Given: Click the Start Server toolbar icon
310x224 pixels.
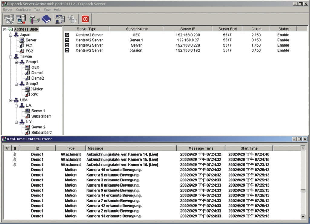Looking at the screenshot, I should (x=9, y=19).
